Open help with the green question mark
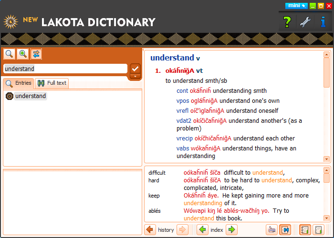This screenshot has height=238, width=334. point(287,22)
